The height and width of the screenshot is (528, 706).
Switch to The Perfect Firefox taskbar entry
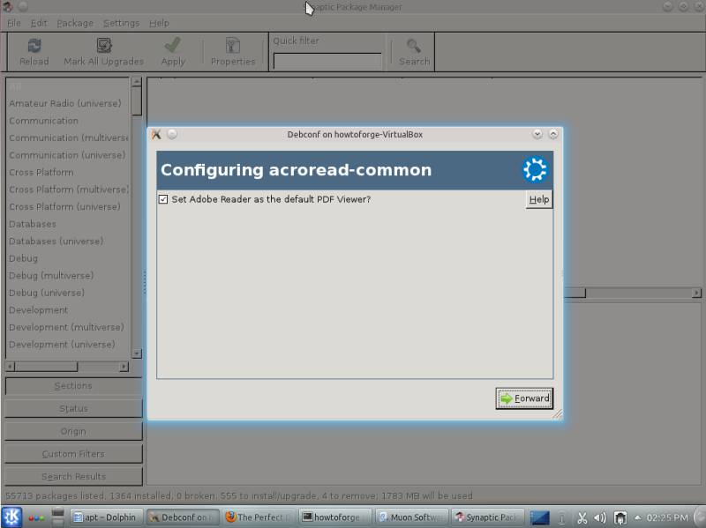click(259, 517)
